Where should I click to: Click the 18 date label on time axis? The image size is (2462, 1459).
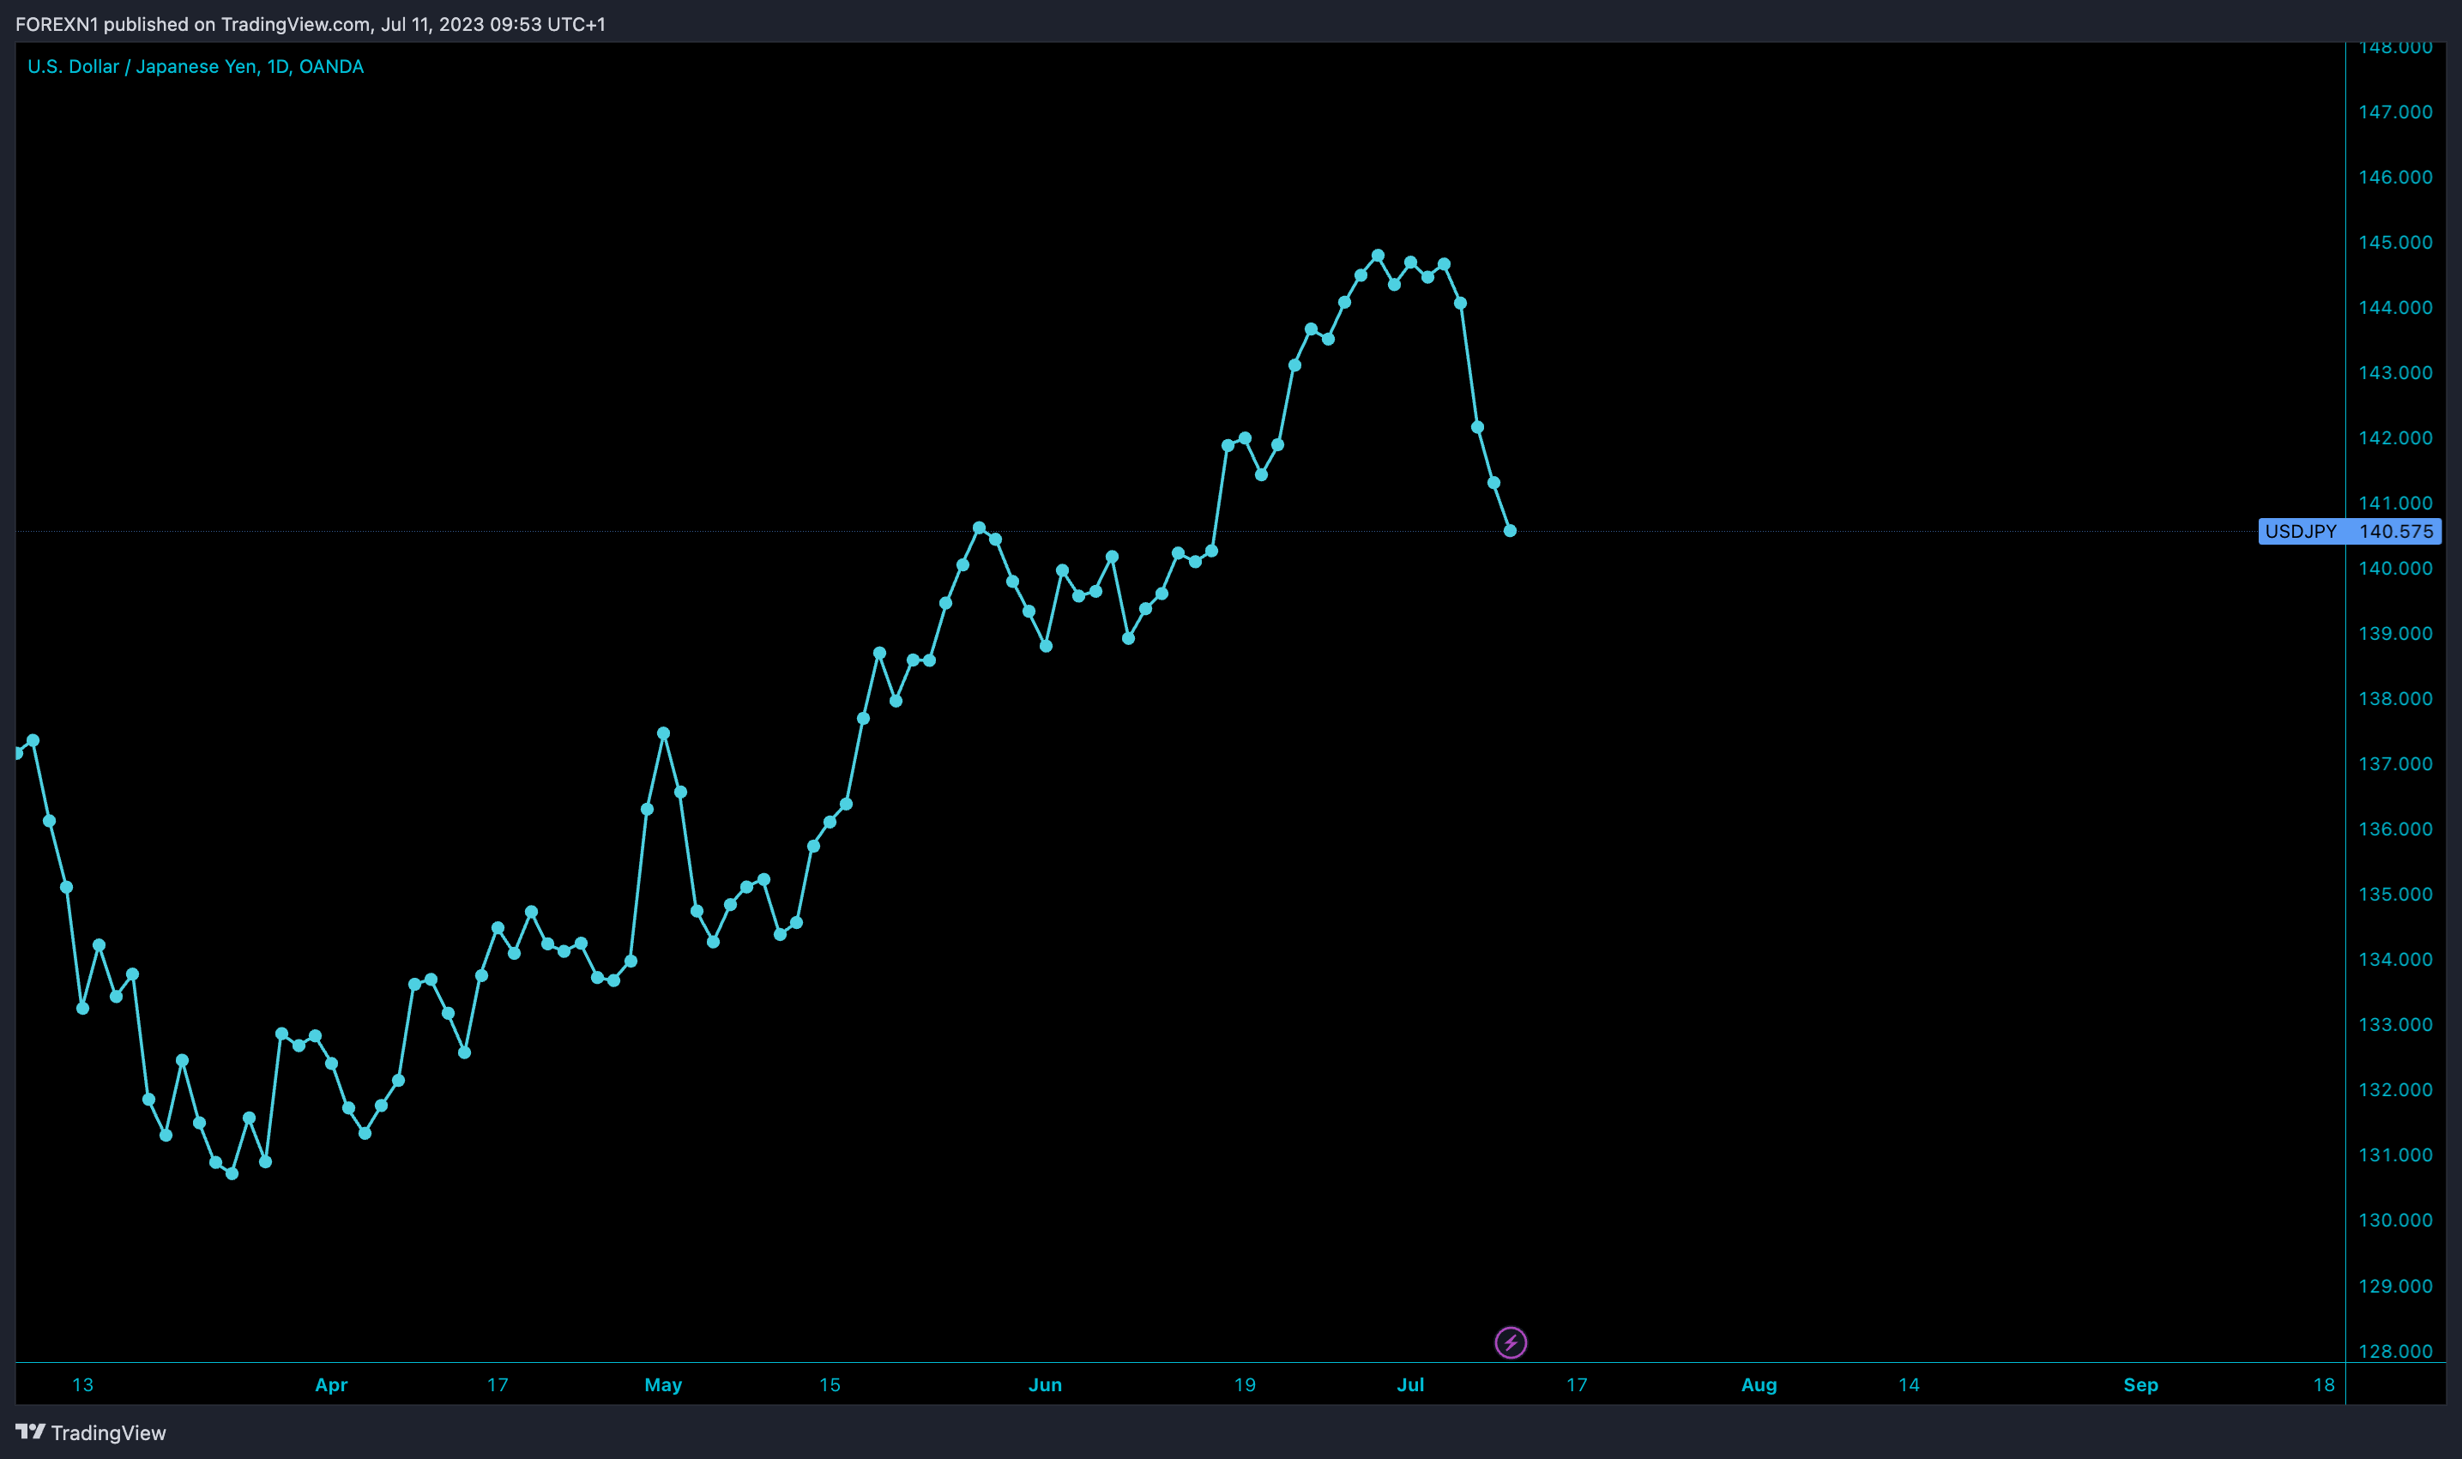(2323, 1384)
